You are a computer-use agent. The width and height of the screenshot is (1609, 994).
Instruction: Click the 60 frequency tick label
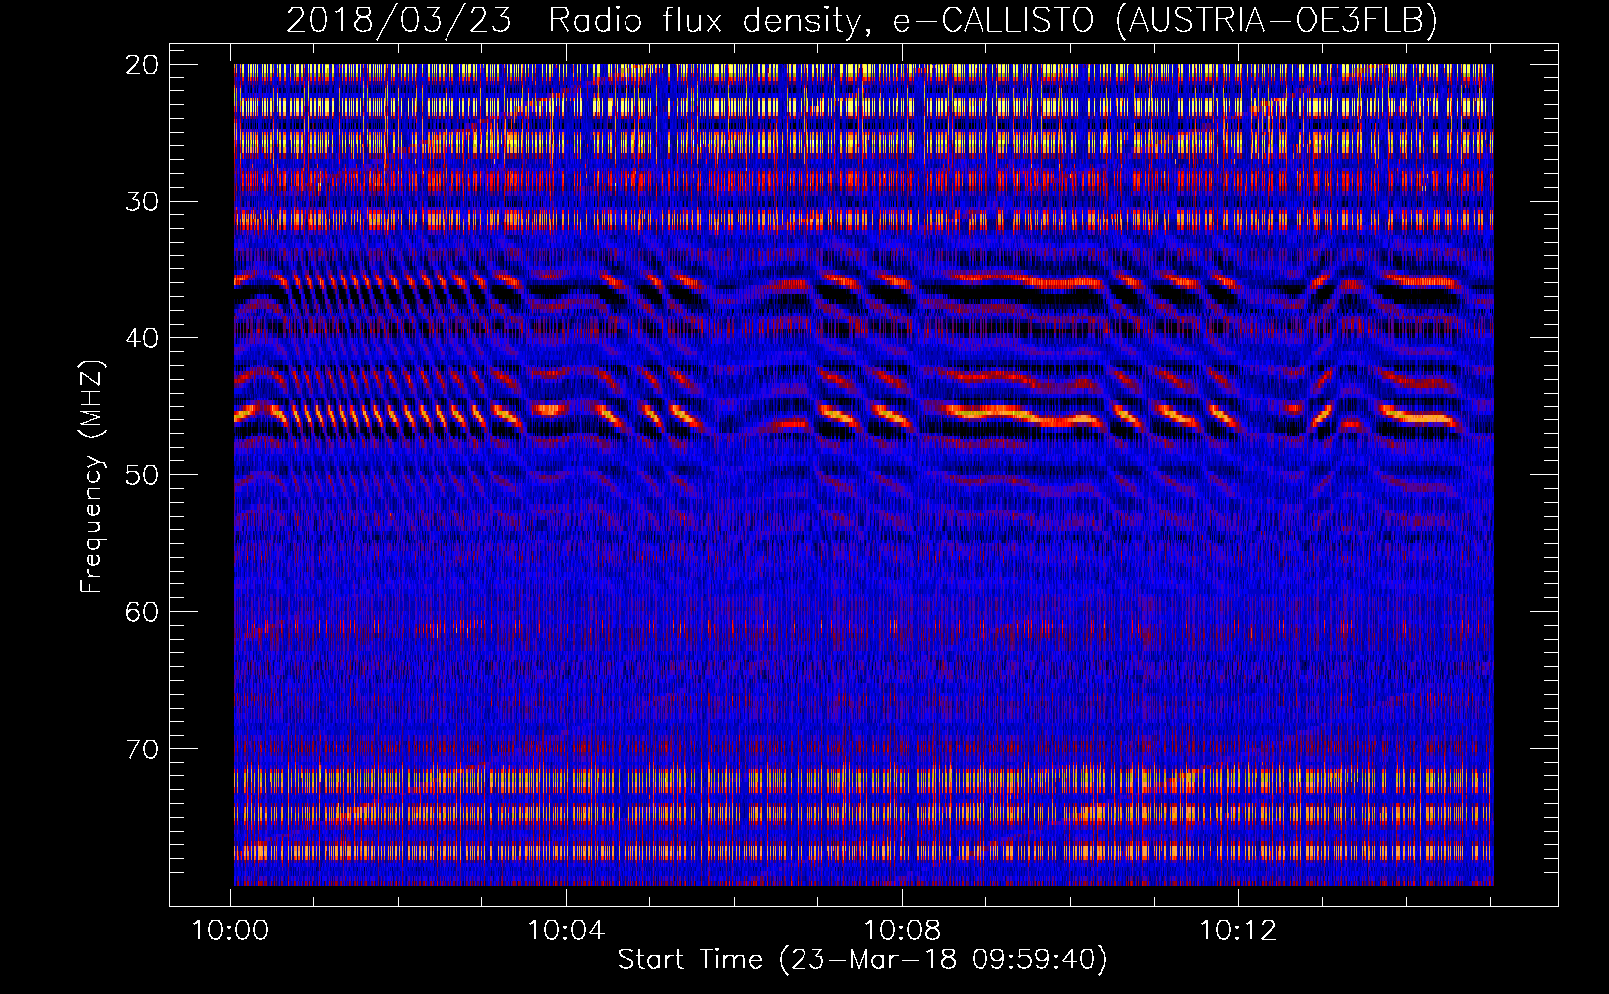pos(142,612)
